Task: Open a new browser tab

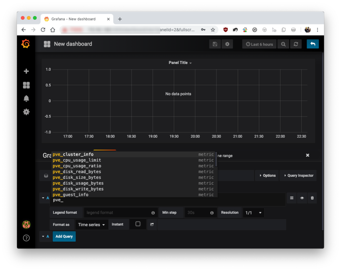Action: (120, 19)
